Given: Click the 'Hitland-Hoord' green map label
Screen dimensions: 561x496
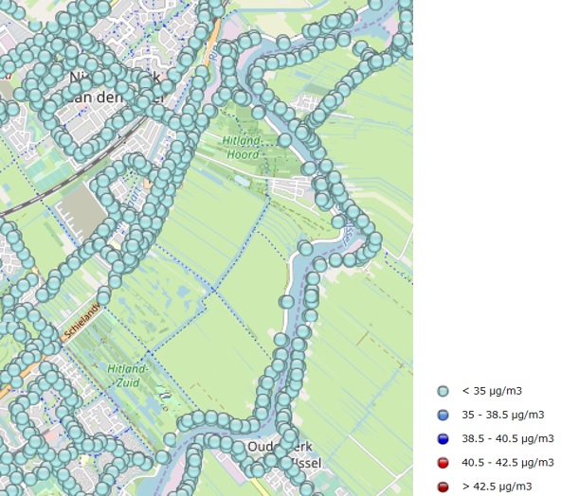Looking at the screenshot, I should pos(243,148).
